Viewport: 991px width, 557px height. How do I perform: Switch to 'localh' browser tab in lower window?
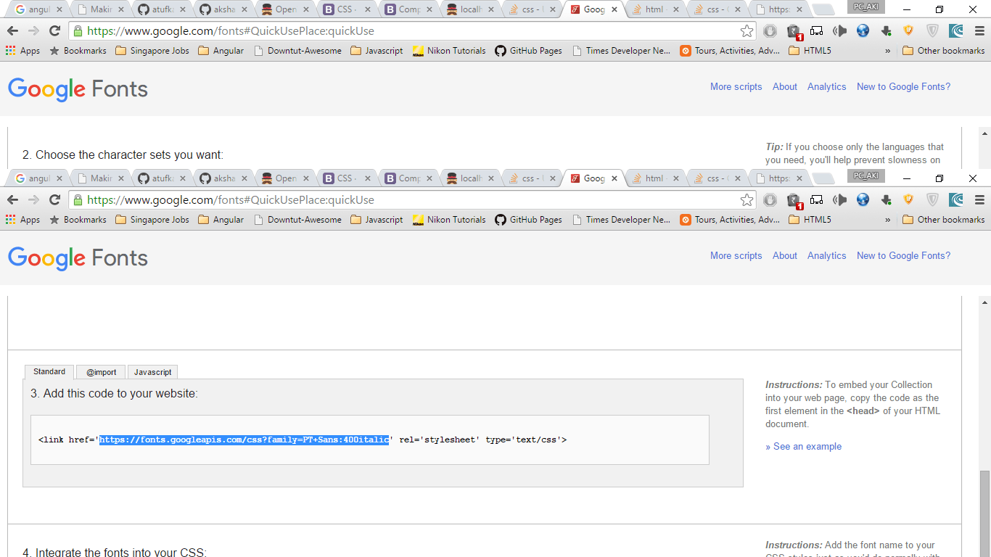tap(471, 178)
